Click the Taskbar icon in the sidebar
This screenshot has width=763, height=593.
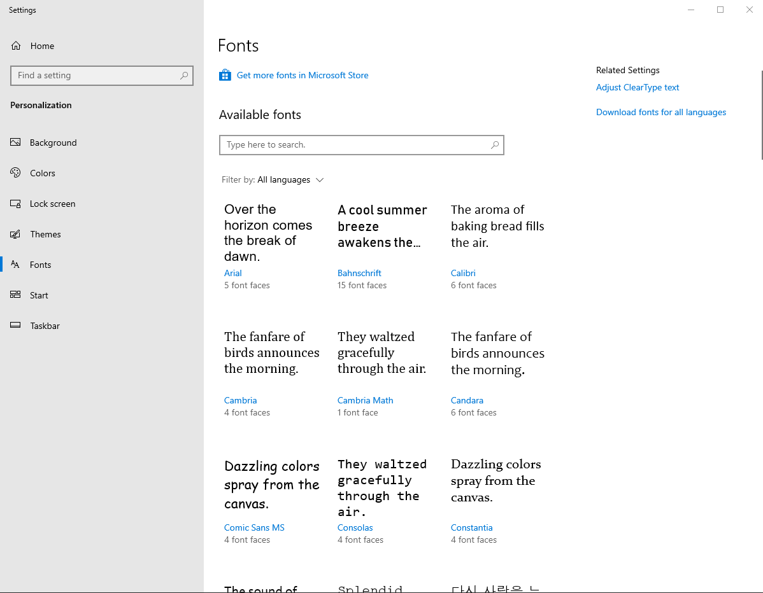(15, 326)
